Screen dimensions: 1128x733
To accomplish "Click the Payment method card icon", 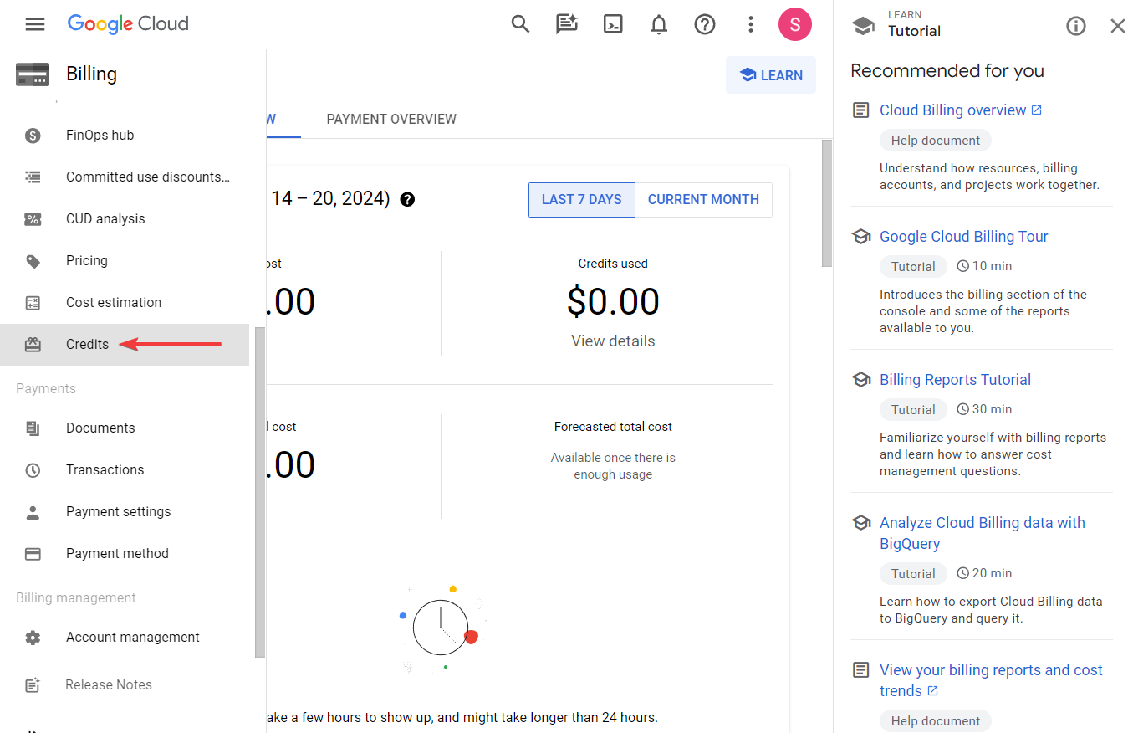I will [x=33, y=553].
